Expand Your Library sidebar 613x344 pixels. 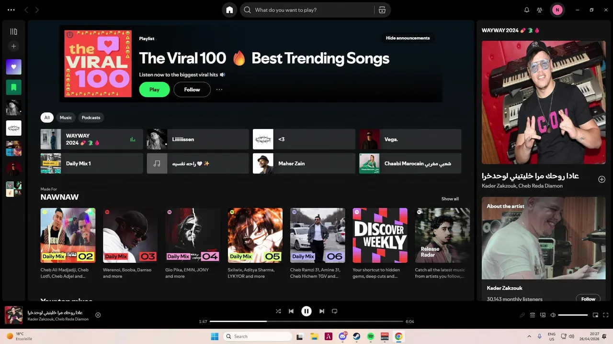coord(13,32)
